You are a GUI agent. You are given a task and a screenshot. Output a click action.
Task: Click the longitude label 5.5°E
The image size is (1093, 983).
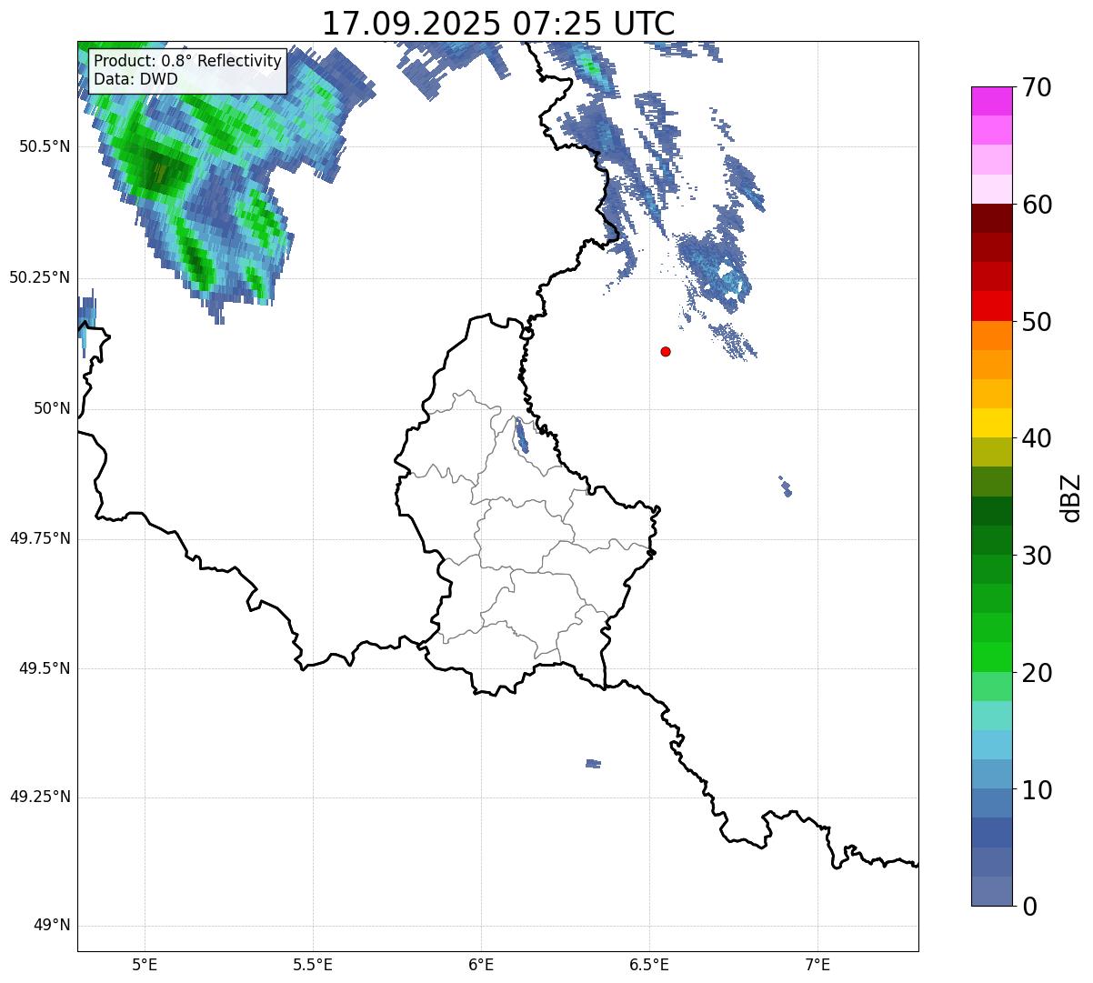click(x=313, y=965)
